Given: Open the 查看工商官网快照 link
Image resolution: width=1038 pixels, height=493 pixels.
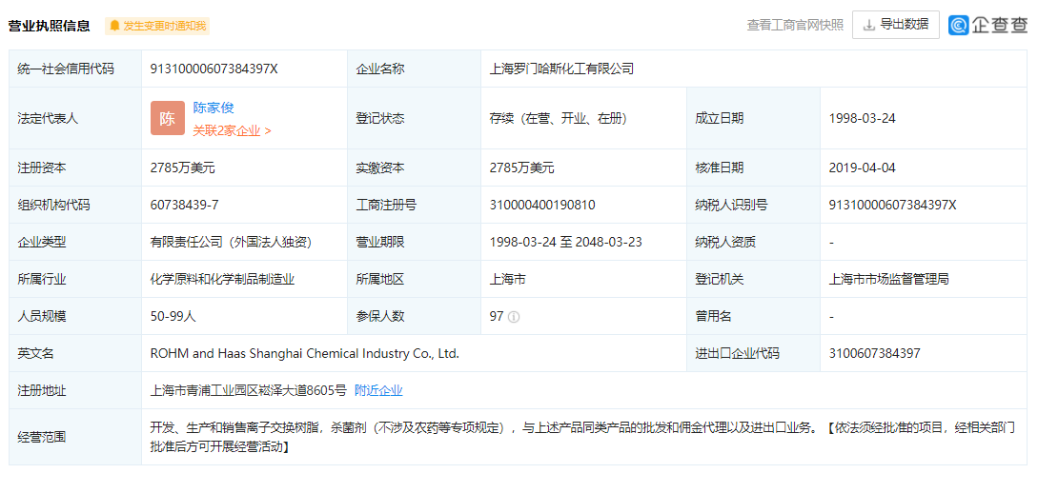Looking at the screenshot, I should (x=794, y=26).
